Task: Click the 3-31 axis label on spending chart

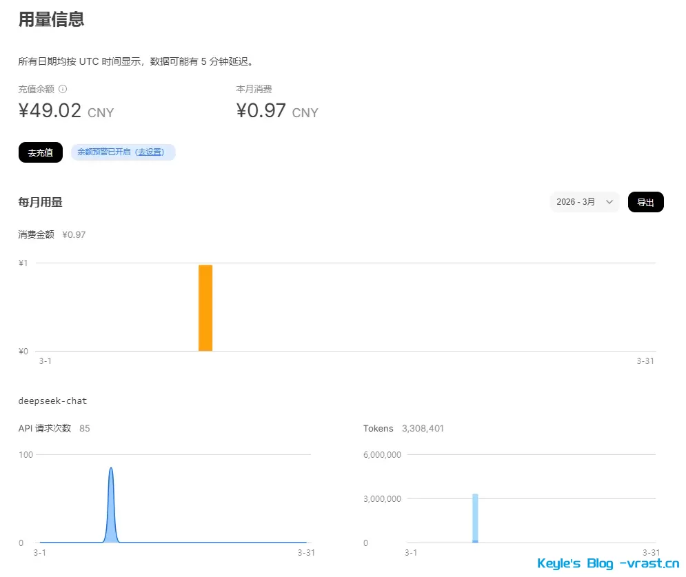Action: point(644,361)
